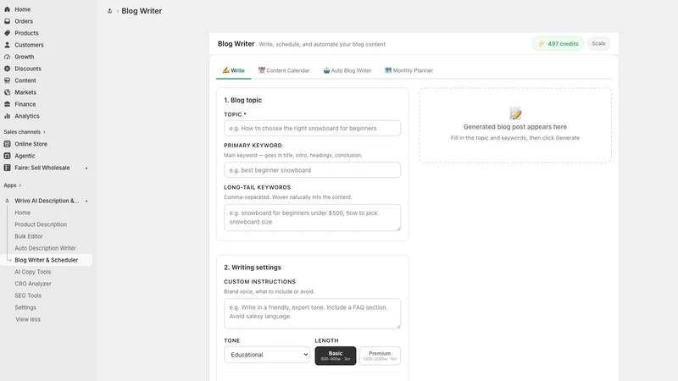The height and width of the screenshot is (381, 678).
Task: Click the lightning bolt credits icon
Action: [541, 44]
